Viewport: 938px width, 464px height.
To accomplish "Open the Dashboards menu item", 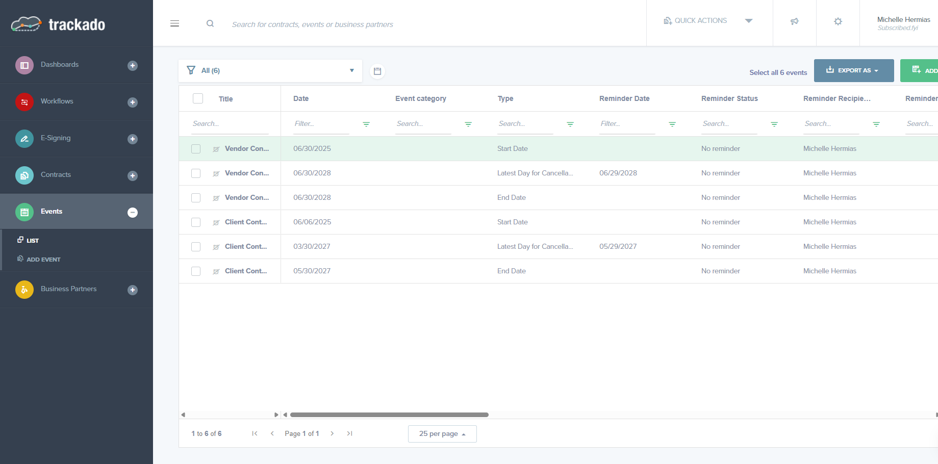I will pos(60,64).
